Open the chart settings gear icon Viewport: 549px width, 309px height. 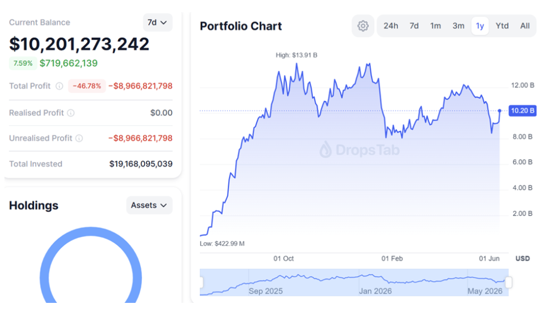click(362, 26)
